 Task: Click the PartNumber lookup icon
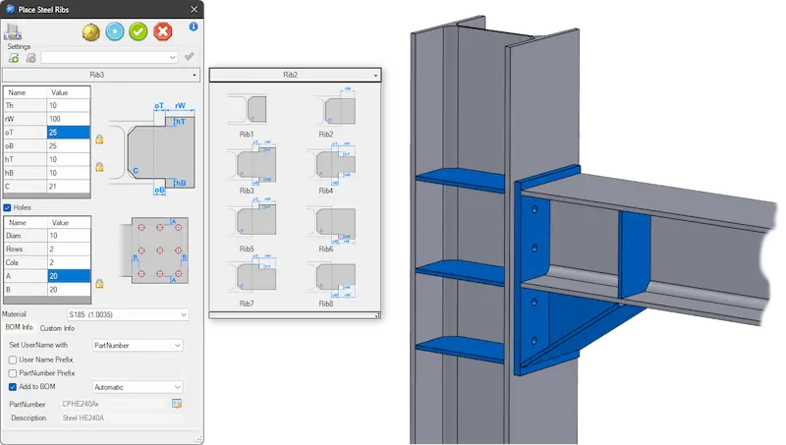point(177,404)
